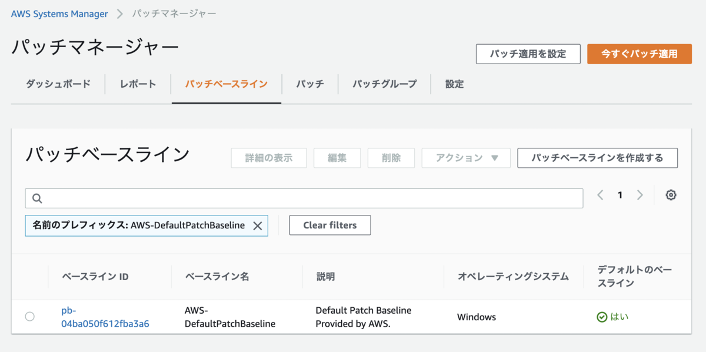Remove the AWS-DefaultPatchBaseline filter chip
Viewport: 706px width, 352px height.
[257, 225]
